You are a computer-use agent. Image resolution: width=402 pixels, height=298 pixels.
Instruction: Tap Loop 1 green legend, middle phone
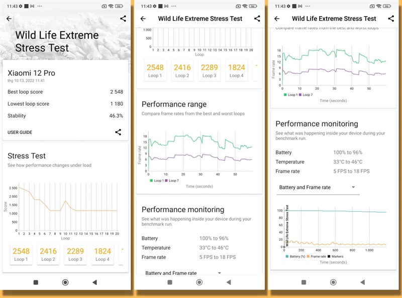pos(157,181)
